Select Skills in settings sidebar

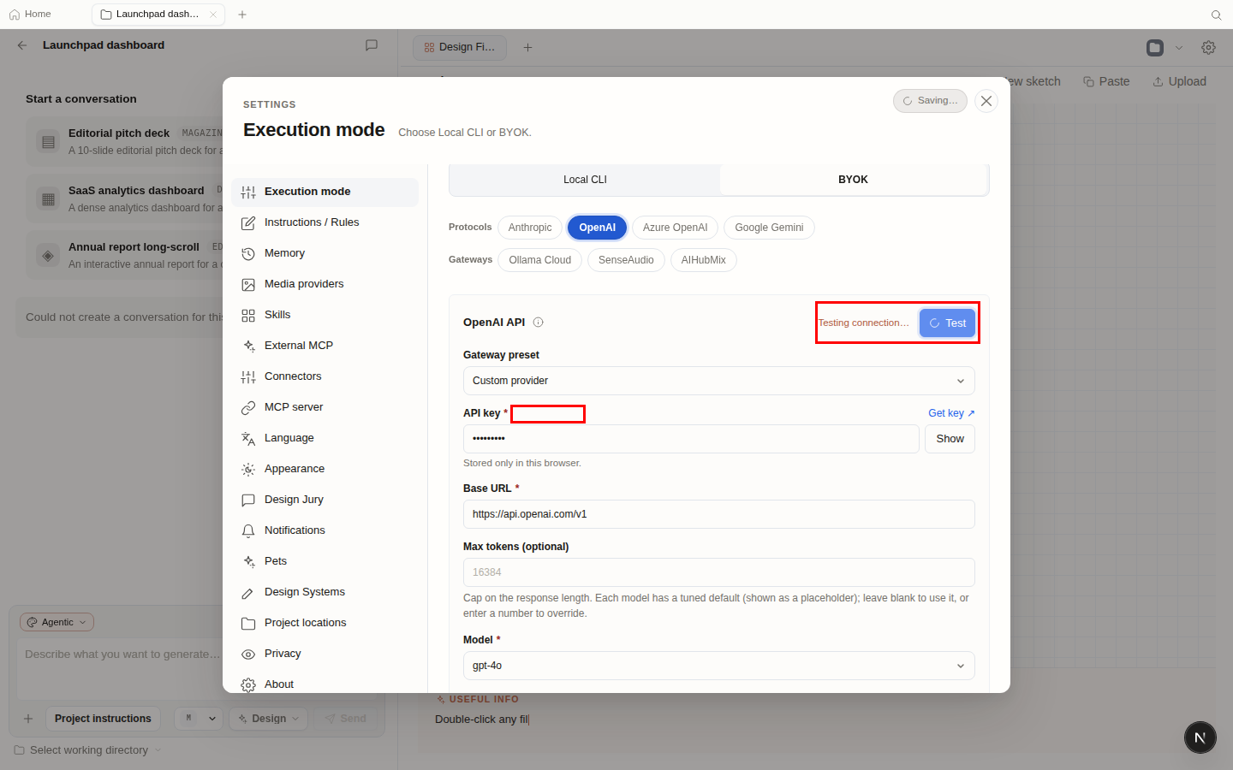click(x=325, y=315)
